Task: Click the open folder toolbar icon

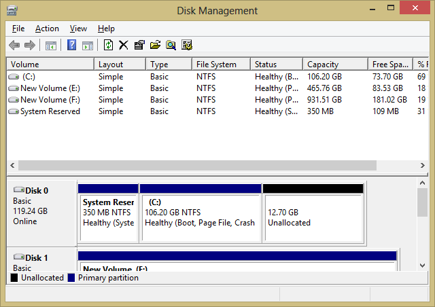Action: [155, 46]
